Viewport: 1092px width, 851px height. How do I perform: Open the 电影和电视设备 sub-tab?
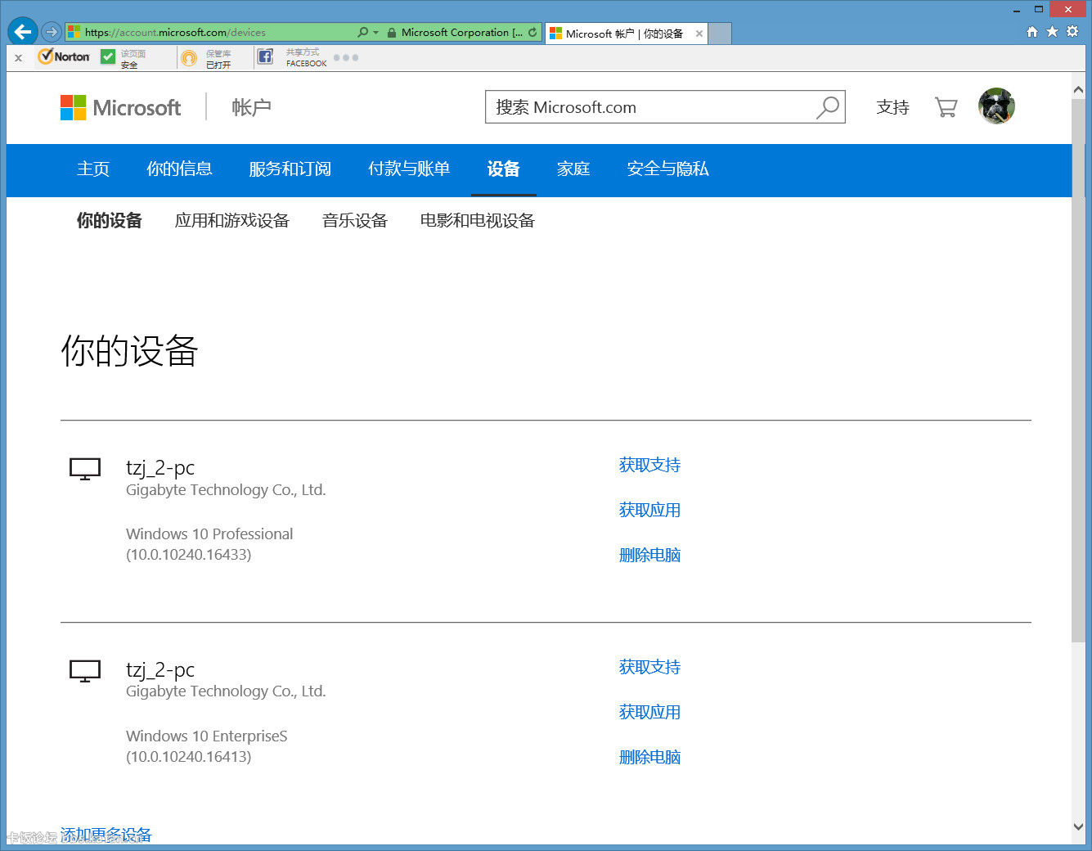478,220
